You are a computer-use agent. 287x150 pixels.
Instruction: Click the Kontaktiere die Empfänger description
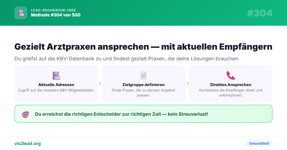231,92
